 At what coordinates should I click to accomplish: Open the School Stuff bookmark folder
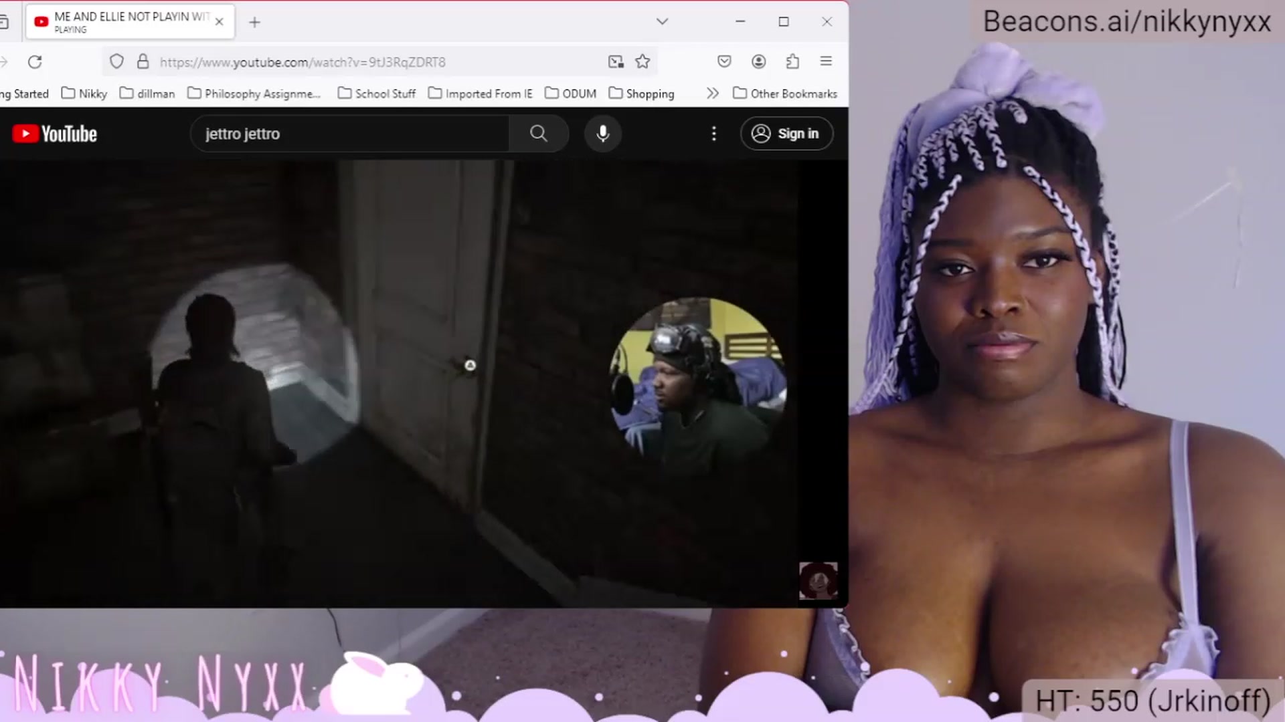(x=377, y=94)
